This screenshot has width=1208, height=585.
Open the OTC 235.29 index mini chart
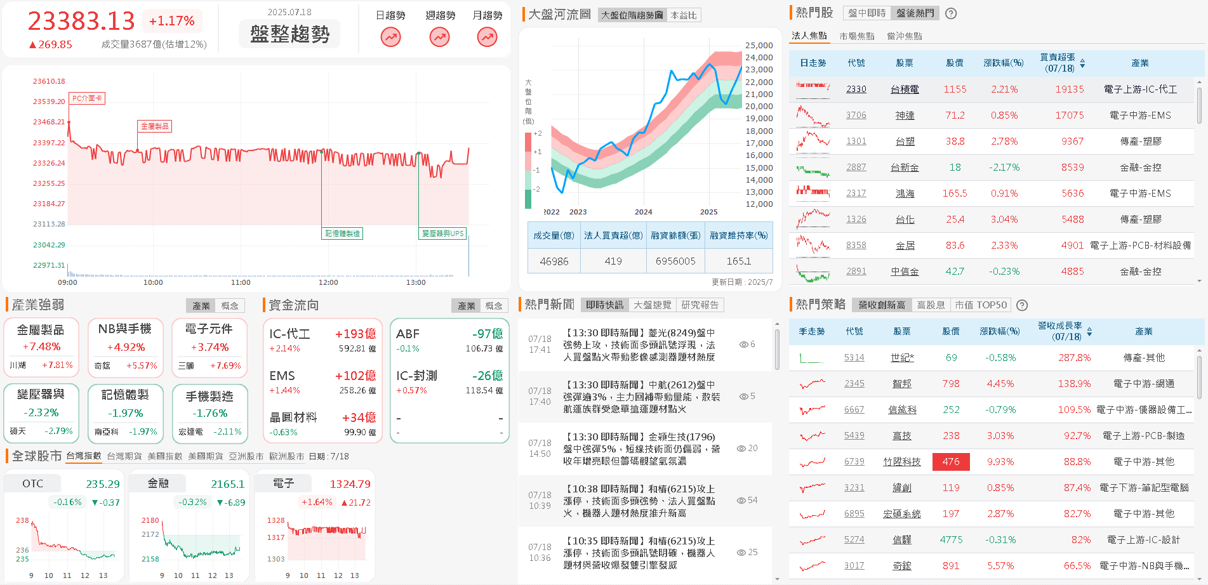point(63,525)
